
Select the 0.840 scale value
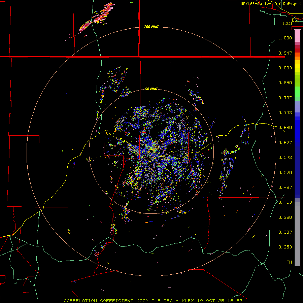(285, 83)
